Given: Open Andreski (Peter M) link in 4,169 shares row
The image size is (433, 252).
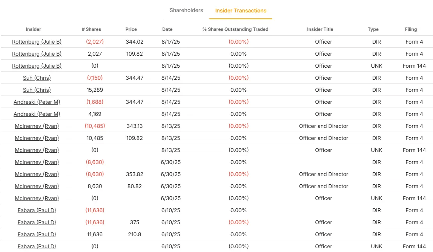Looking at the screenshot, I should (x=37, y=114).
